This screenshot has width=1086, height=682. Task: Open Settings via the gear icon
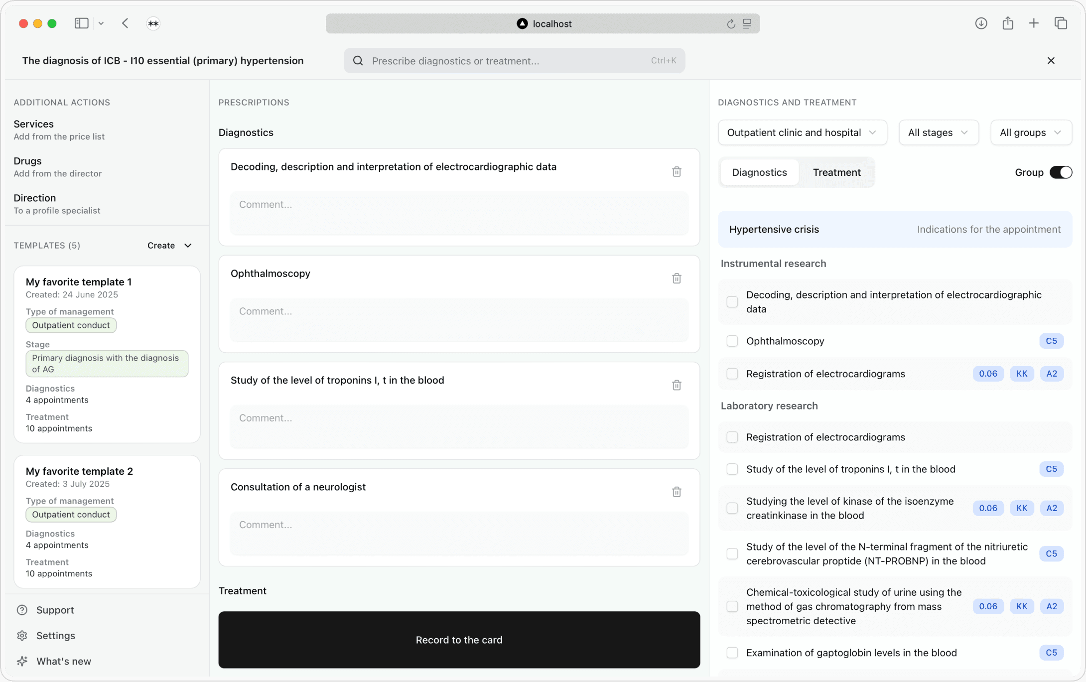22,636
